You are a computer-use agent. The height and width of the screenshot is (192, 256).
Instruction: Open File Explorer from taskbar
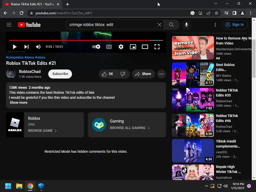19,186
